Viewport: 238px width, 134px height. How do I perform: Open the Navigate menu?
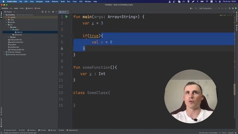point(39,1)
